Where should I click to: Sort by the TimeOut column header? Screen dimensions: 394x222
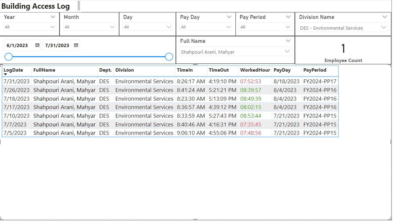tap(219, 70)
